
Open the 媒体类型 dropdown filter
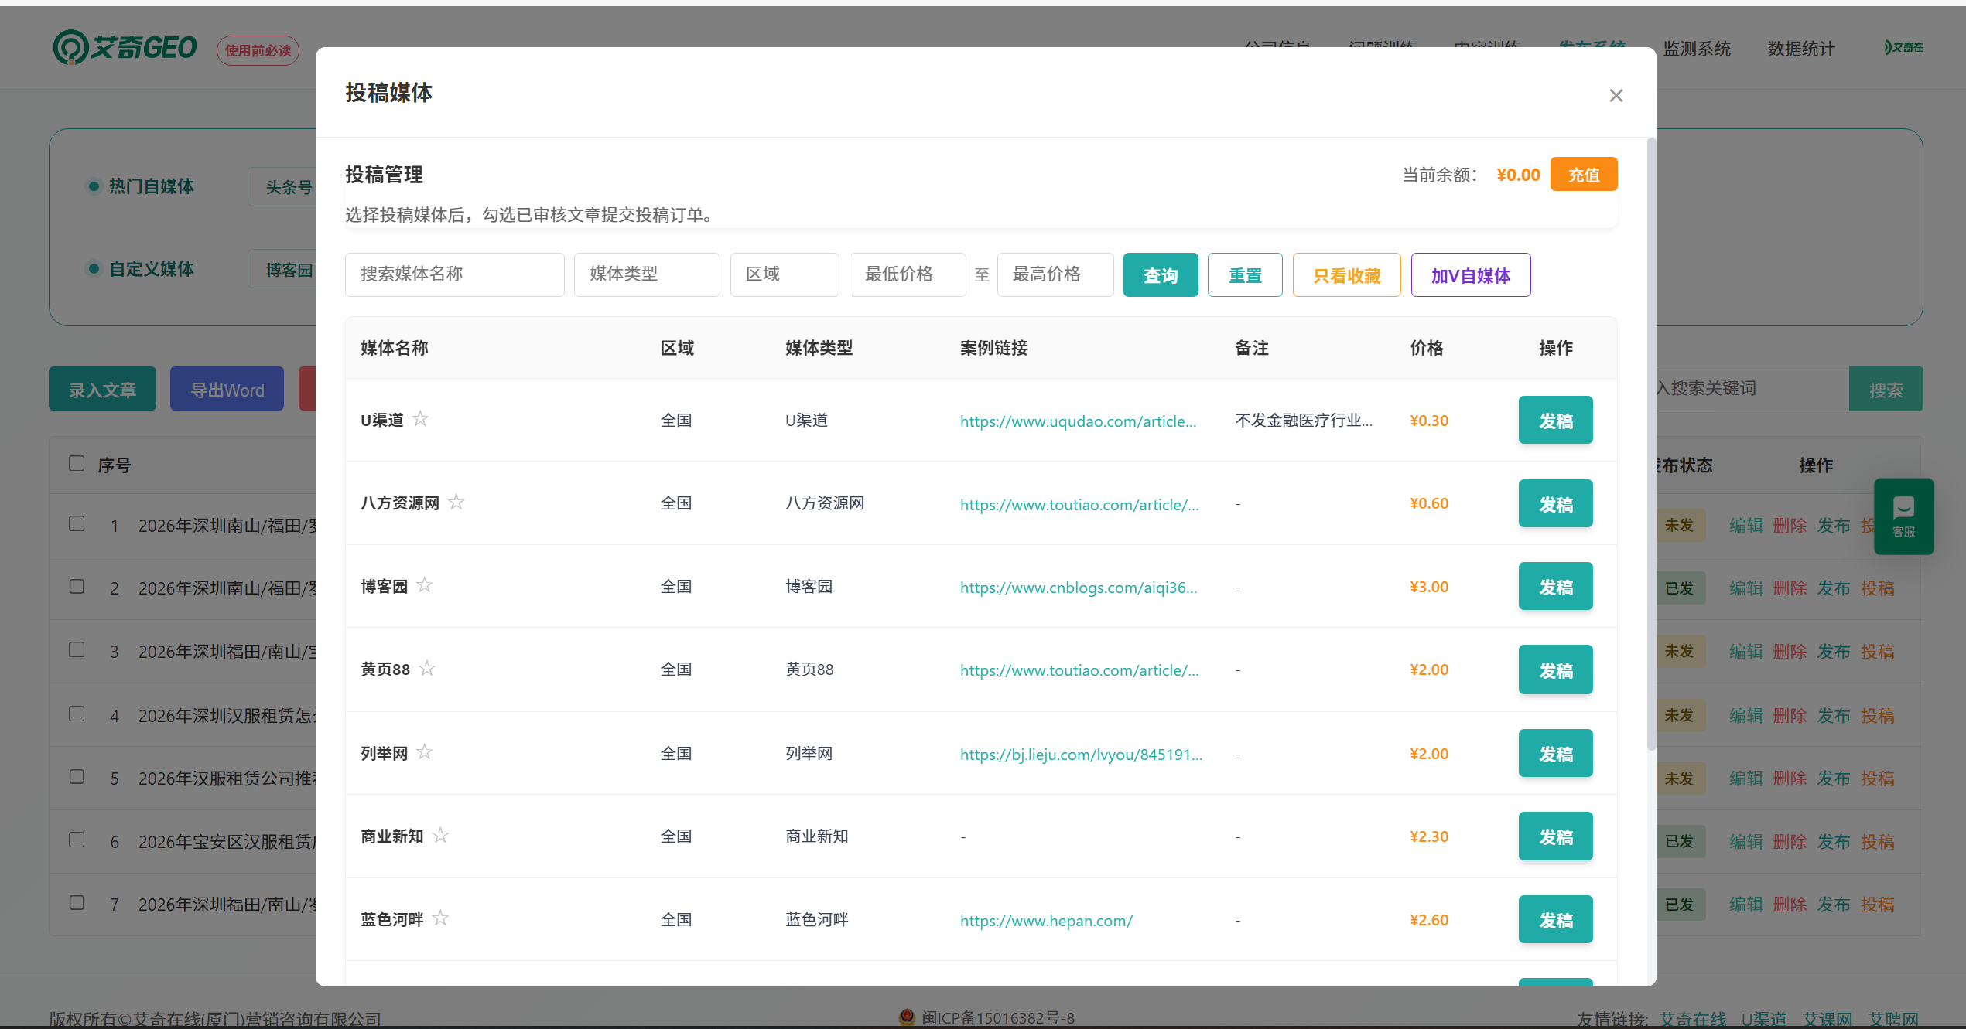[x=647, y=274]
